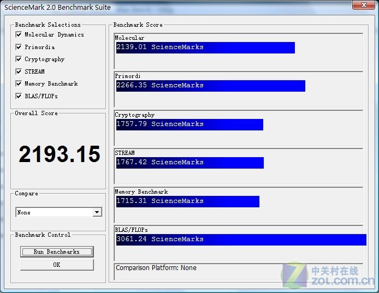Select the BLAS/FLOPs heading in score panel

(x=131, y=230)
